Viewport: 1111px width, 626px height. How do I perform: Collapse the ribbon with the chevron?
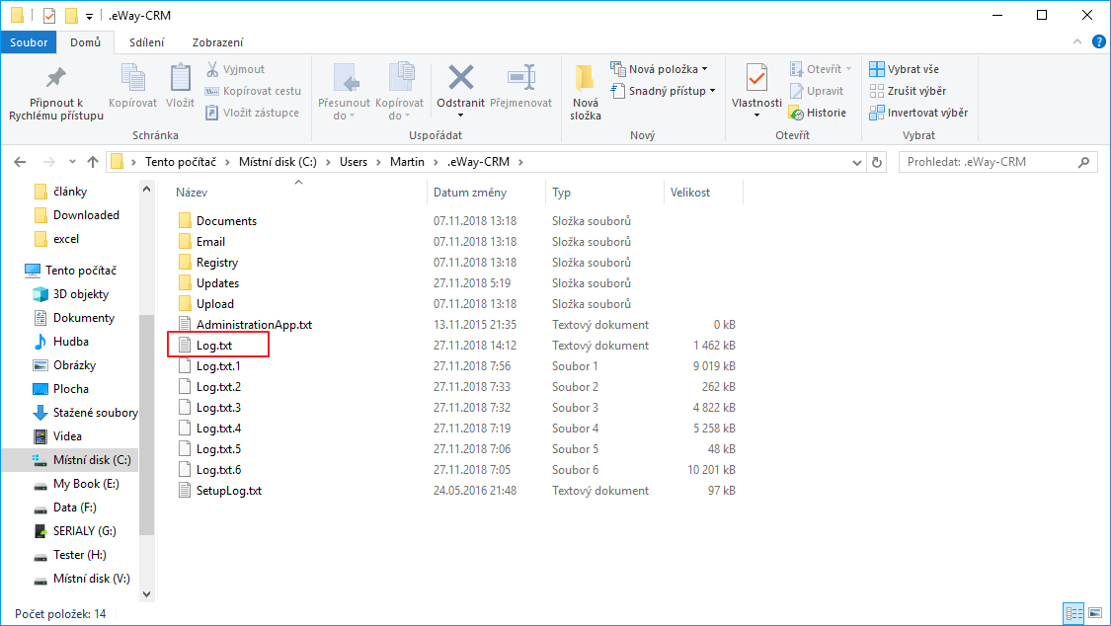[x=1077, y=41]
